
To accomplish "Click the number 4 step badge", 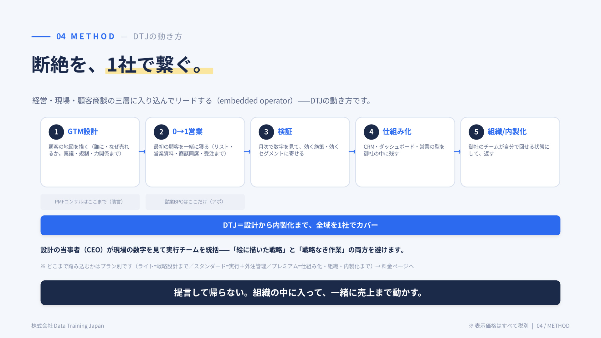I will 371,132.
